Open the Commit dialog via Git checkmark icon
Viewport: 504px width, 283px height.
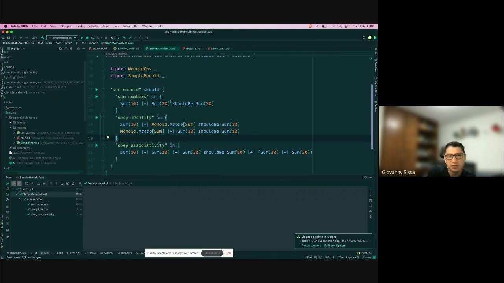point(125,38)
